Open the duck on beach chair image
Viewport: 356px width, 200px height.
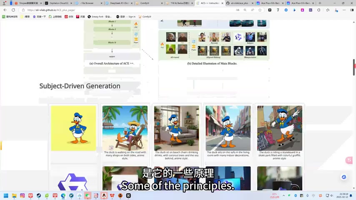[125, 128]
